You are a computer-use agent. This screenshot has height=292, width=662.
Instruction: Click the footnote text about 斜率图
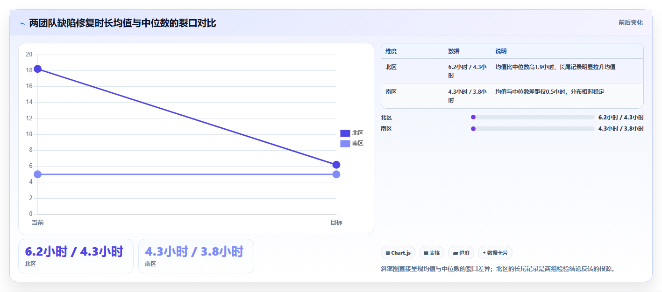pos(498,269)
